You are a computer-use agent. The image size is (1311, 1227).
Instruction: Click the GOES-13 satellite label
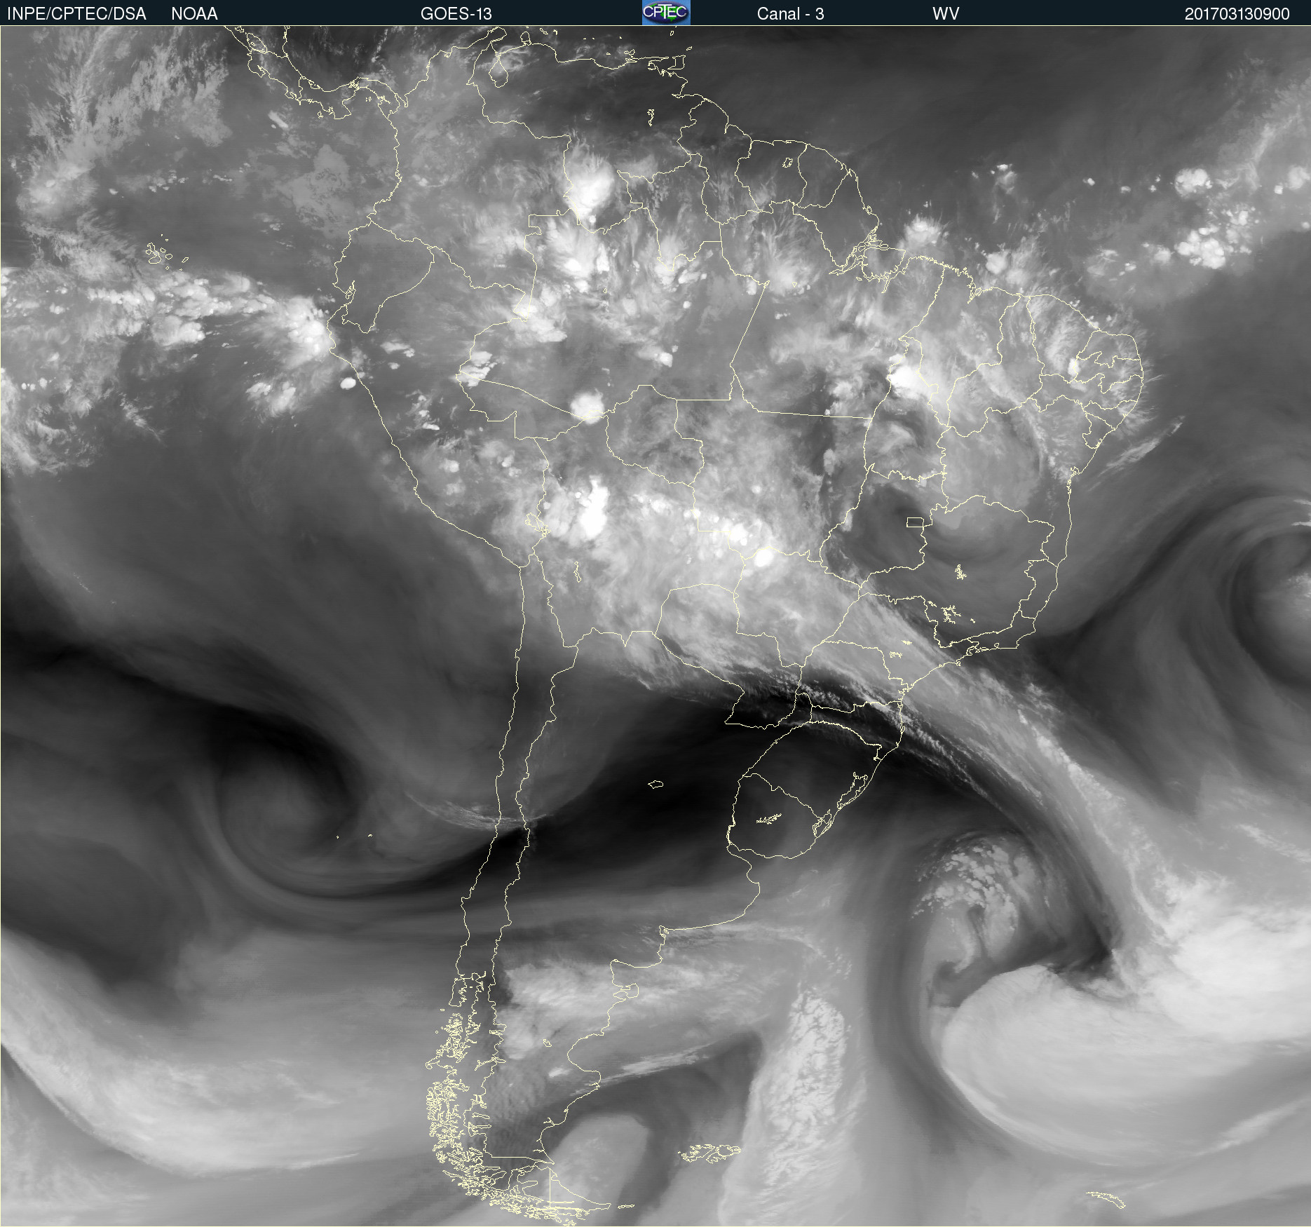(x=456, y=14)
